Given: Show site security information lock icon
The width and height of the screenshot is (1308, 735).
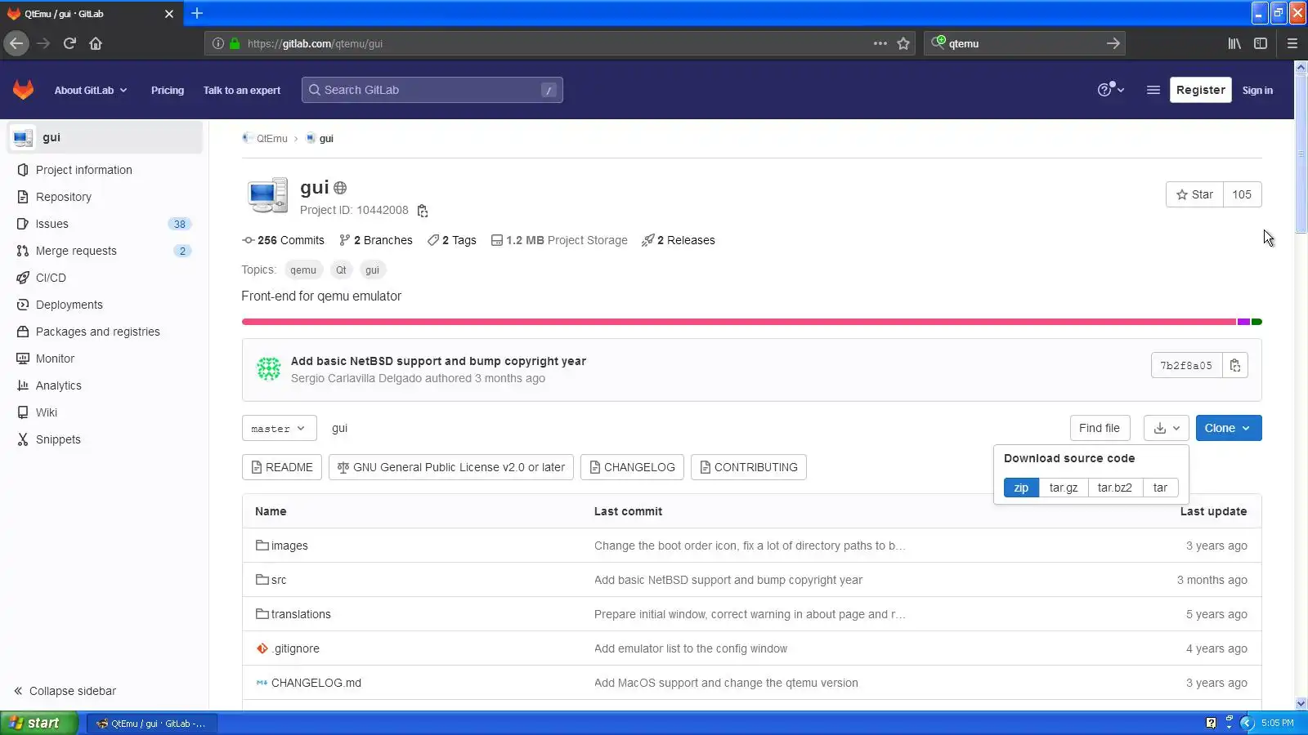Looking at the screenshot, I should (235, 43).
